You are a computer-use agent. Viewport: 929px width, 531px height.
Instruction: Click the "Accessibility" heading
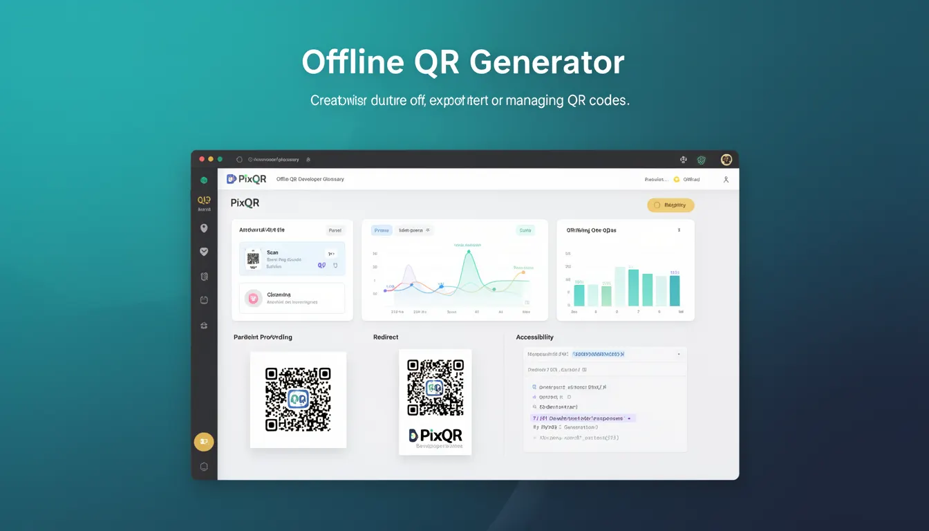535,337
